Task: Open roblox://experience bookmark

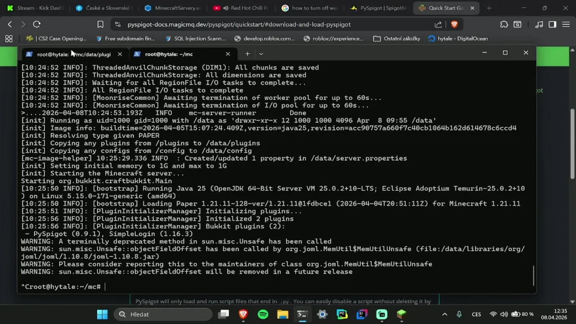Action: (333, 39)
